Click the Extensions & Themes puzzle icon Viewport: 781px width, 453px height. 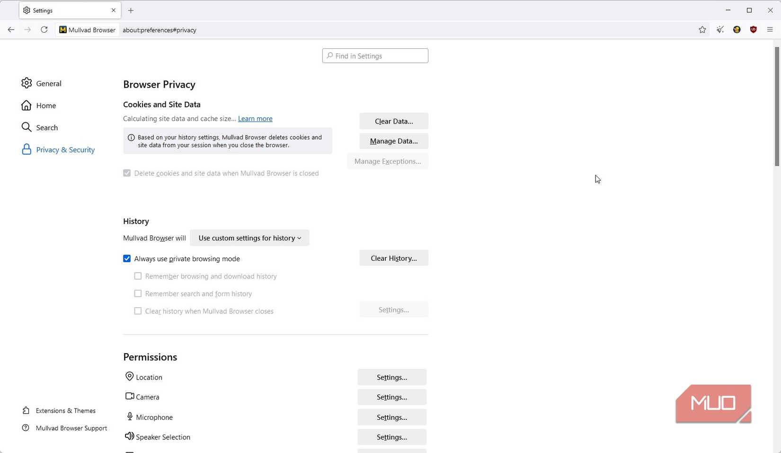[26, 410]
